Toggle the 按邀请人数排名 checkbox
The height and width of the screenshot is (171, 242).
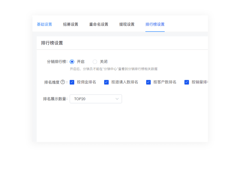[106, 82]
